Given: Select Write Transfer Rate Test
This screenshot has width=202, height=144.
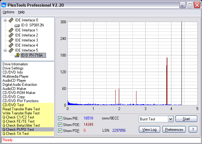Looking at the screenshot, I should pos(28,113).
